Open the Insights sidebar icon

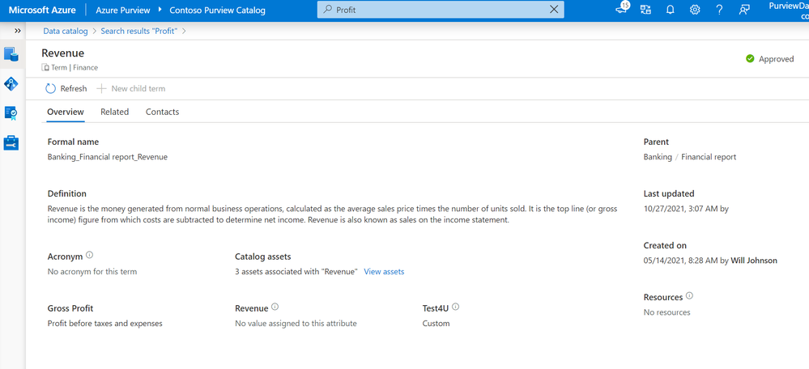pos(11,112)
